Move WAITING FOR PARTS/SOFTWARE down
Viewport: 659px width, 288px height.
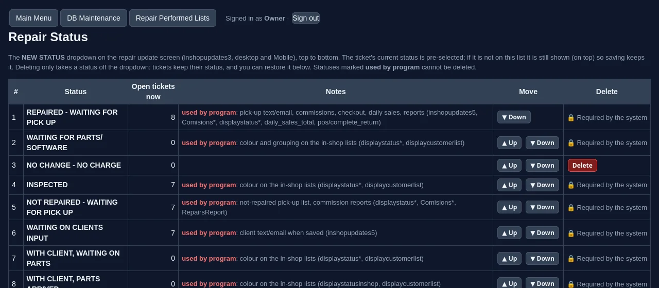[x=542, y=143]
